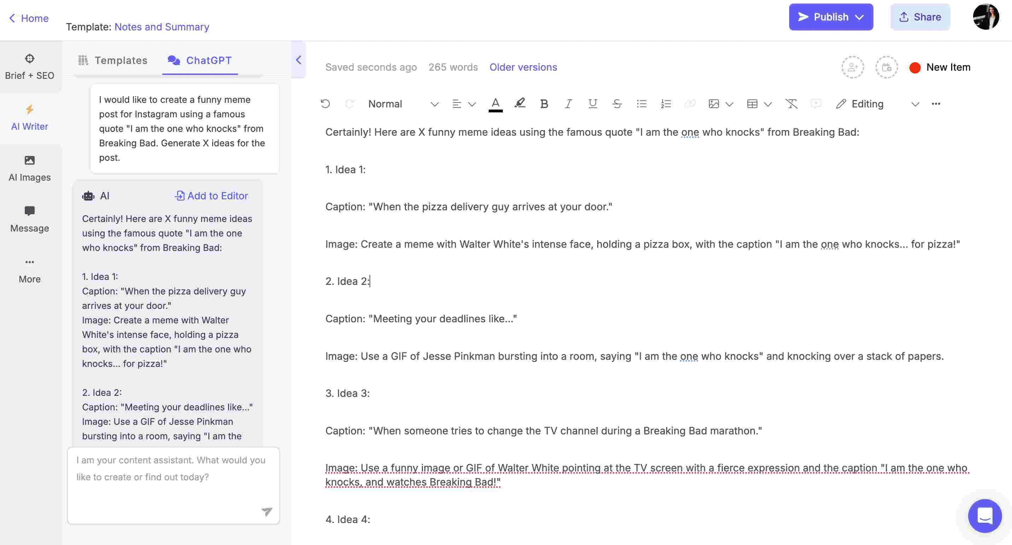Click the 'Saved seconds ago' status
The image size is (1012, 545).
coord(371,67)
